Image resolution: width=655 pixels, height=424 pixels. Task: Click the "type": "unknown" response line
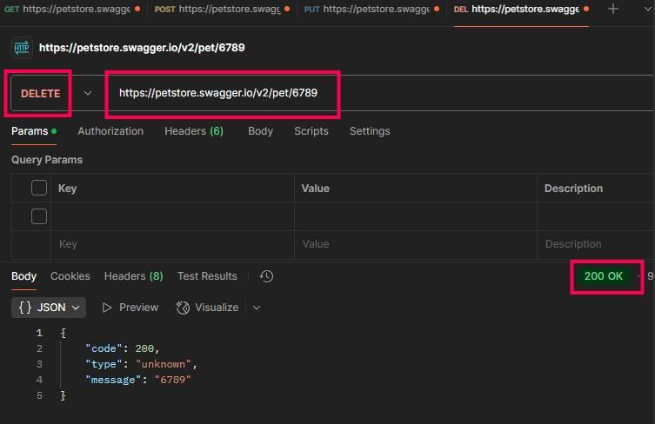click(141, 364)
